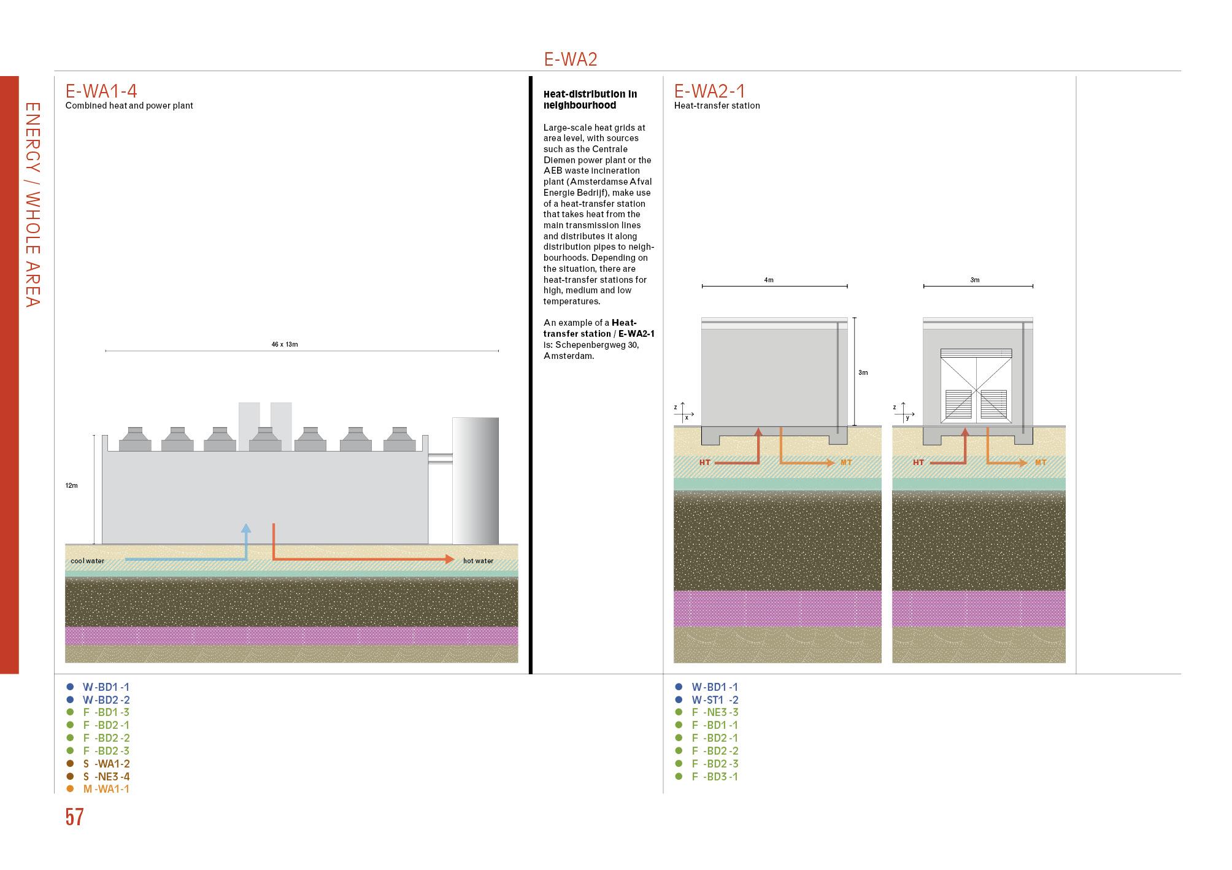Open the S-WA1-2 reference link

106,764
